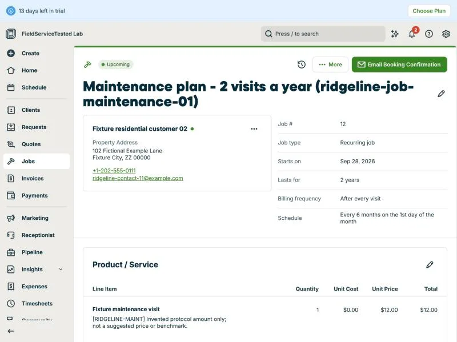Click the Expenses receipt icon
The height and width of the screenshot is (342, 457).
click(x=11, y=287)
